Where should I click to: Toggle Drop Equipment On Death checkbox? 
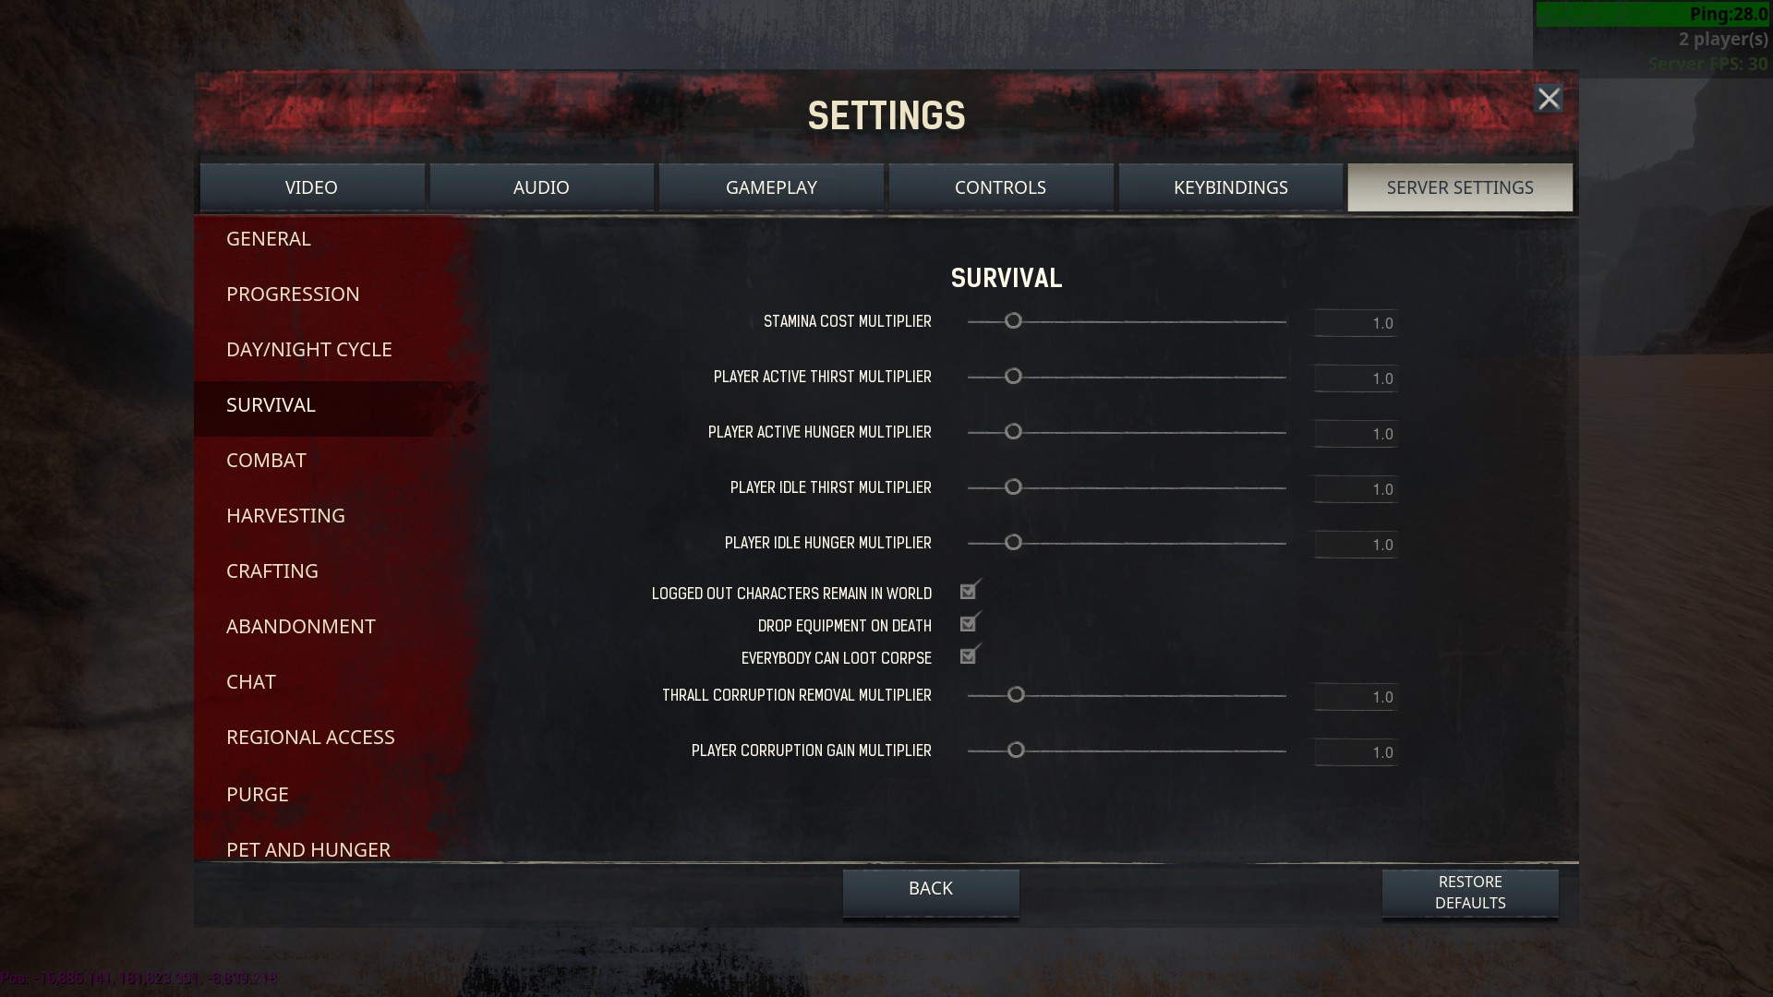[x=968, y=624]
